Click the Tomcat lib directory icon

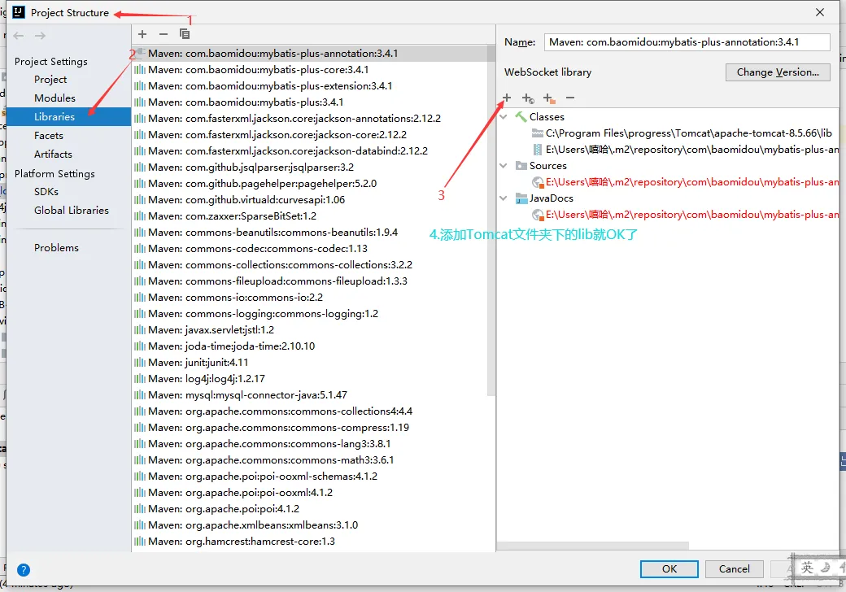click(x=538, y=133)
